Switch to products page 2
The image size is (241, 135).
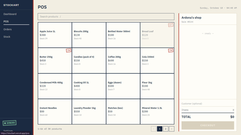click(166, 129)
